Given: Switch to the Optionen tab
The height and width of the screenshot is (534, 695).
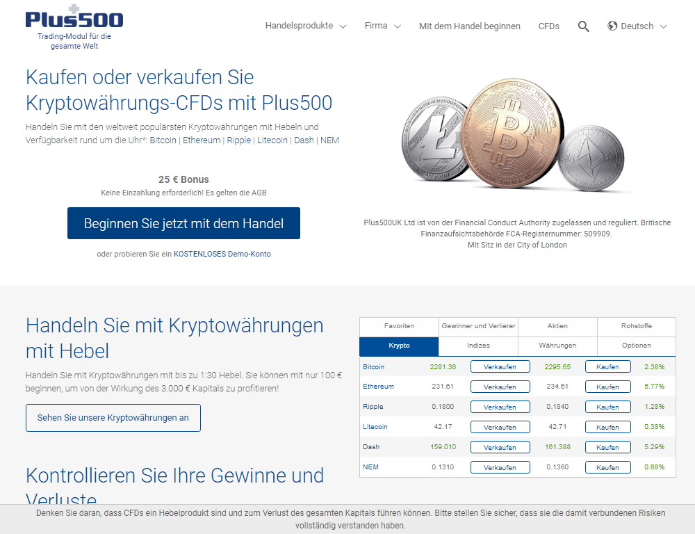Looking at the screenshot, I should pyautogui.click(x=637, y=346).
